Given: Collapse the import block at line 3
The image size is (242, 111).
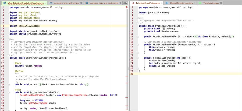Looking at the screenshot, I should [9, 13].
